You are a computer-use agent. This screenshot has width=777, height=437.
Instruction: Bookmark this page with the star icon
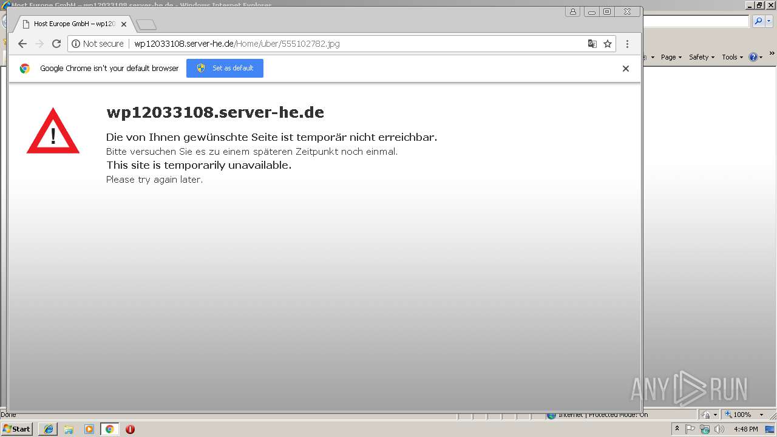coord(607,44)
